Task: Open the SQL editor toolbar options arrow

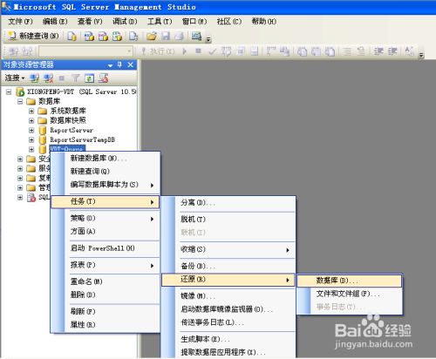Action: [x=421, y=55]
